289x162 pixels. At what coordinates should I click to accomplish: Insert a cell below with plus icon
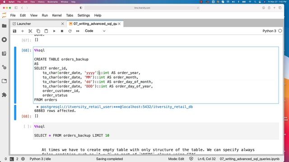click(23, 31)
